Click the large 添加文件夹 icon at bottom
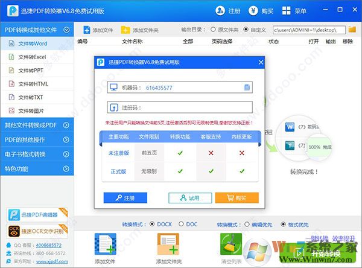Image resolution: width=362 pixels, height=268 pixels. (x=168, y=244)
